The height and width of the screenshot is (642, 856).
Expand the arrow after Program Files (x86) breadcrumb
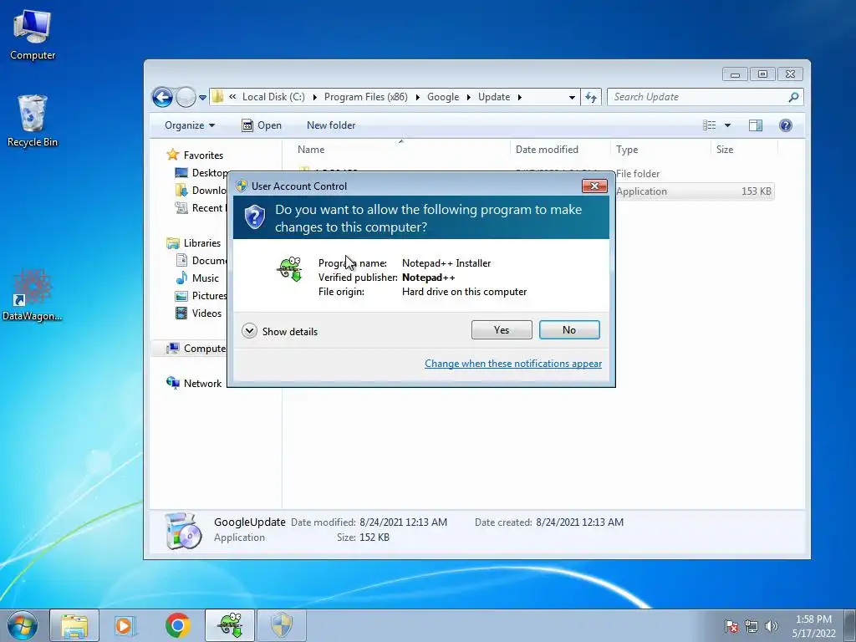tap(417, 97)
